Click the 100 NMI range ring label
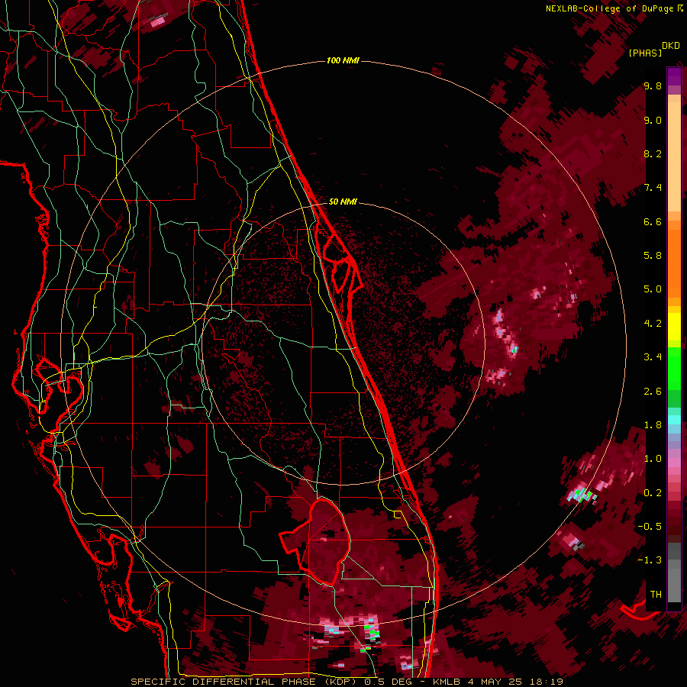 [x=343, y=60]
